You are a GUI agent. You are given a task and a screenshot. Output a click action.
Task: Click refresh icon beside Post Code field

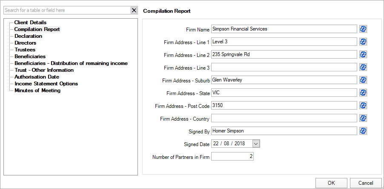(363, 105)
